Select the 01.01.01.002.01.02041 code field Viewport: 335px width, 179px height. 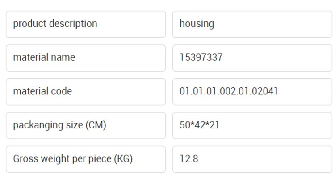[x=252, y=92]
